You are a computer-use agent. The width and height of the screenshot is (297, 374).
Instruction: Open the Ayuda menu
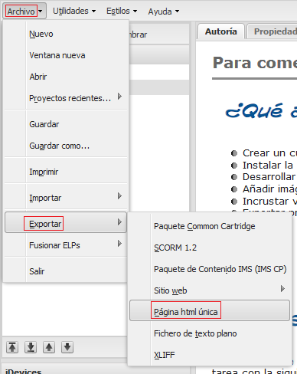pos(164,11)
